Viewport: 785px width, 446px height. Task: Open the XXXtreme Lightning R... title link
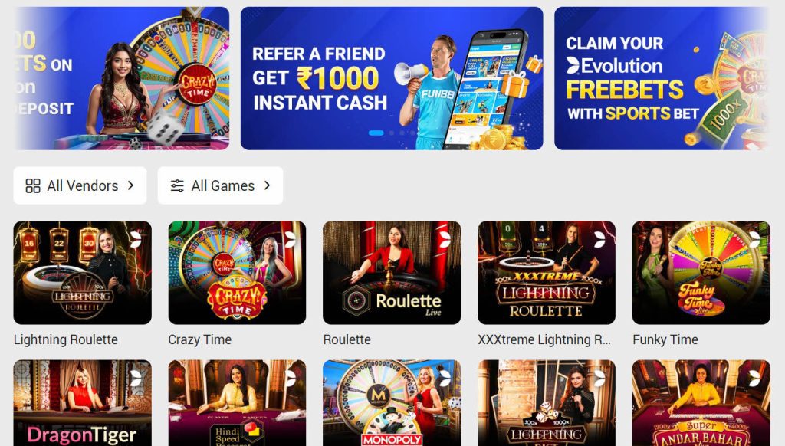tap(544, 339)
